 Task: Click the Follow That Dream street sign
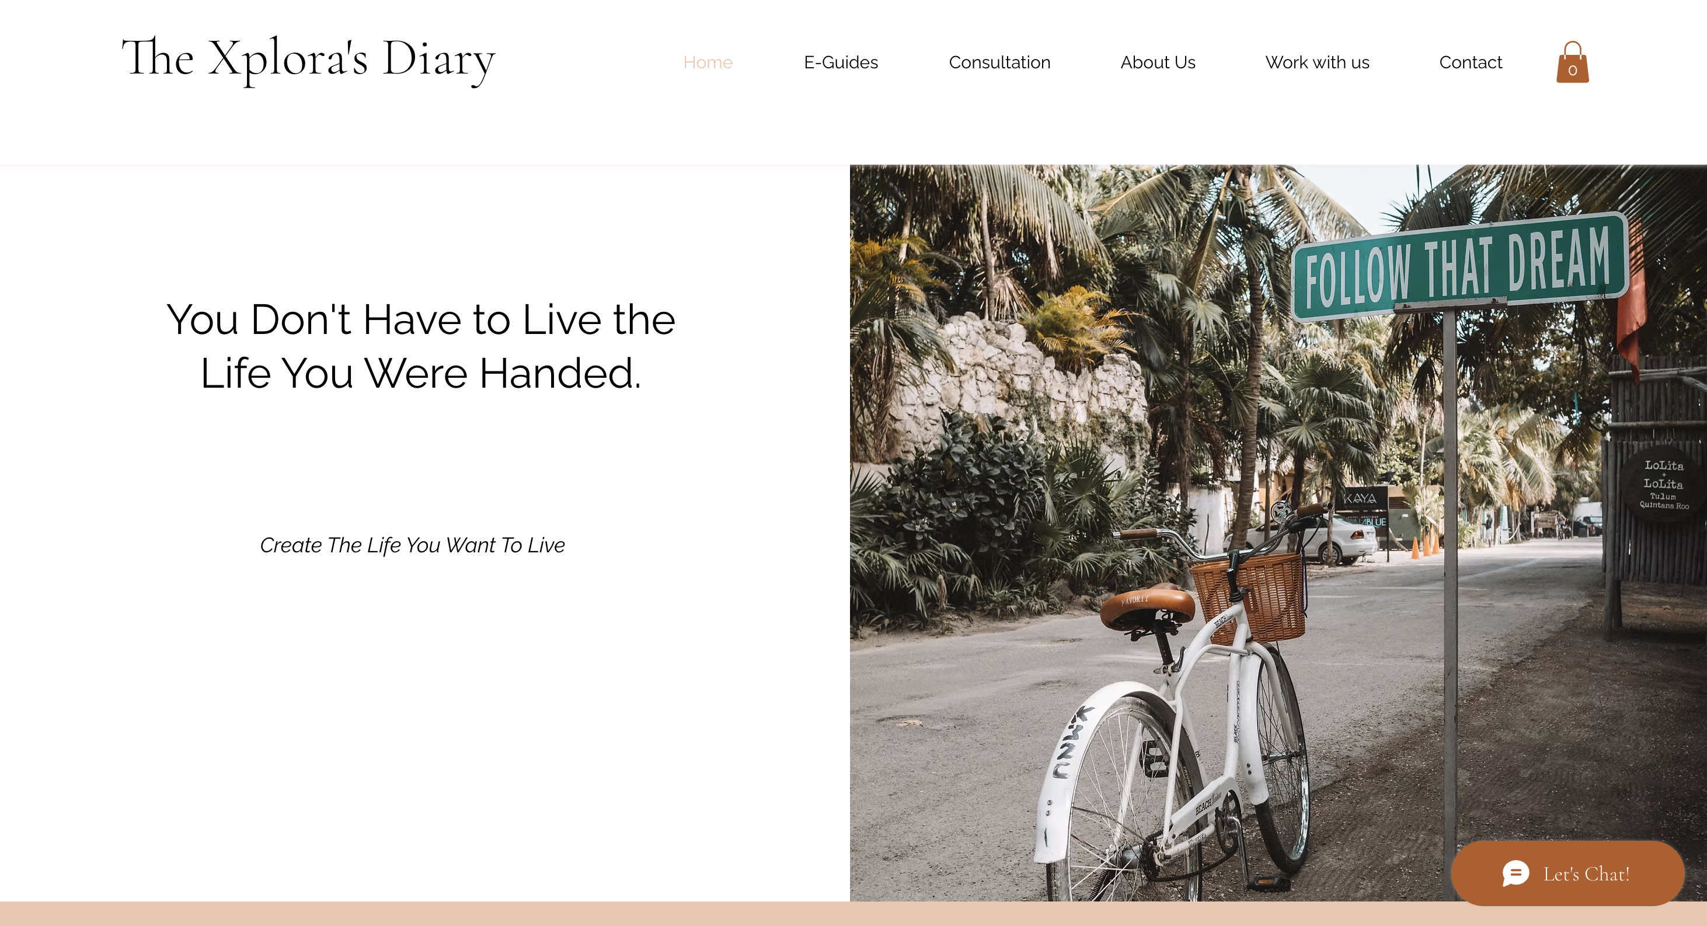pos(1459,266)
